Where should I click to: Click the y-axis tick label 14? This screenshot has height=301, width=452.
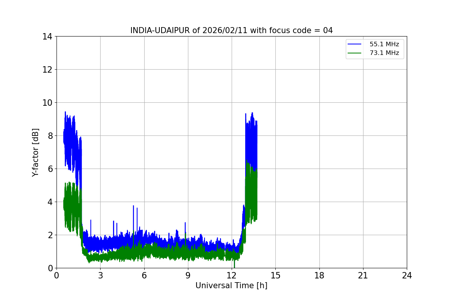(47, 36)
